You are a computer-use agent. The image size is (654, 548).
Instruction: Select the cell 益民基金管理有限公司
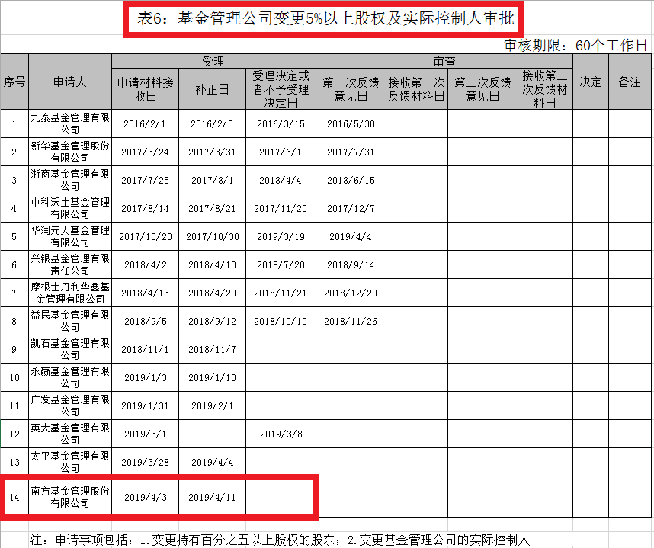pyautogui.click(x=70, y=321)
